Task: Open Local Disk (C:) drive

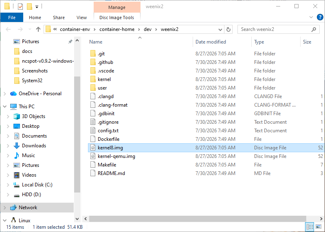Action: [x=37, y=184]
